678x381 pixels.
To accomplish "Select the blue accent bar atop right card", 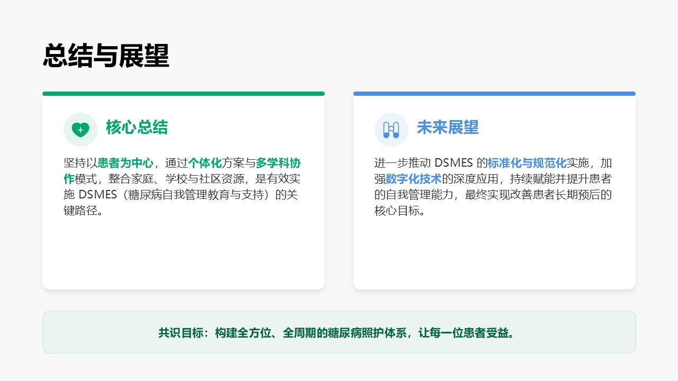I will tap(494, 94).
